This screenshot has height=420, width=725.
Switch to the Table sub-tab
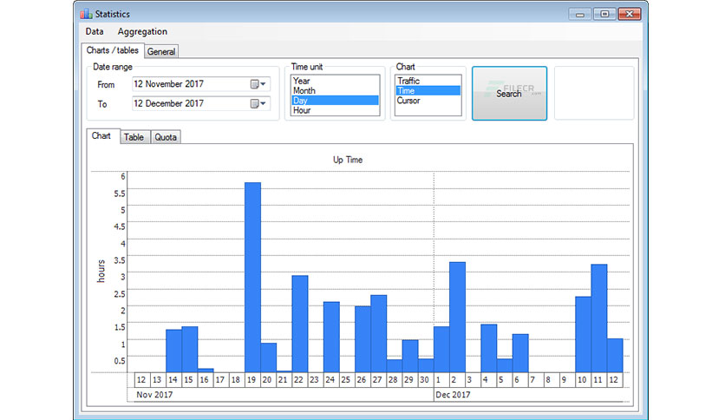134,137
